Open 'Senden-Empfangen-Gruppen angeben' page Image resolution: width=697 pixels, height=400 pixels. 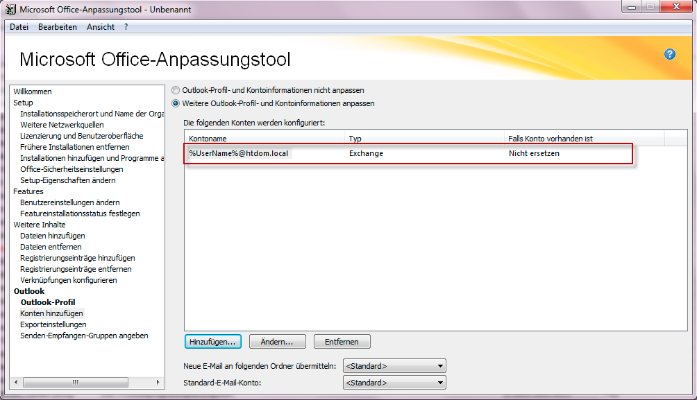[84, 336]
